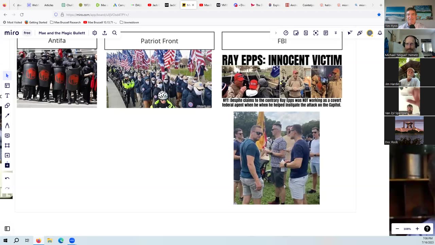Select the Patriot Front label box

pyautogui.click(x=159, y=41)
